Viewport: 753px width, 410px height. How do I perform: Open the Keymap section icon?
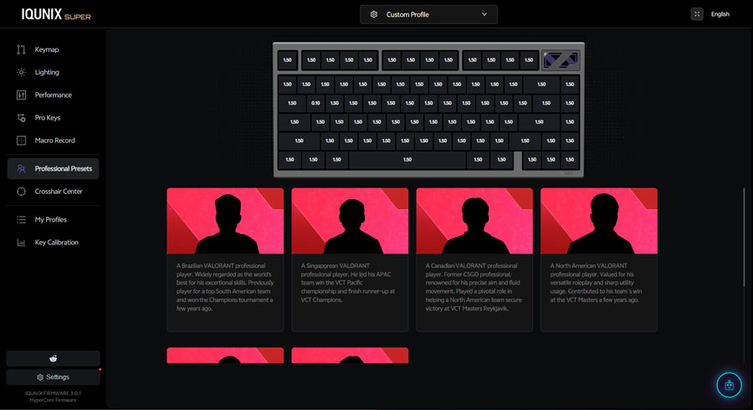(21, 49)
